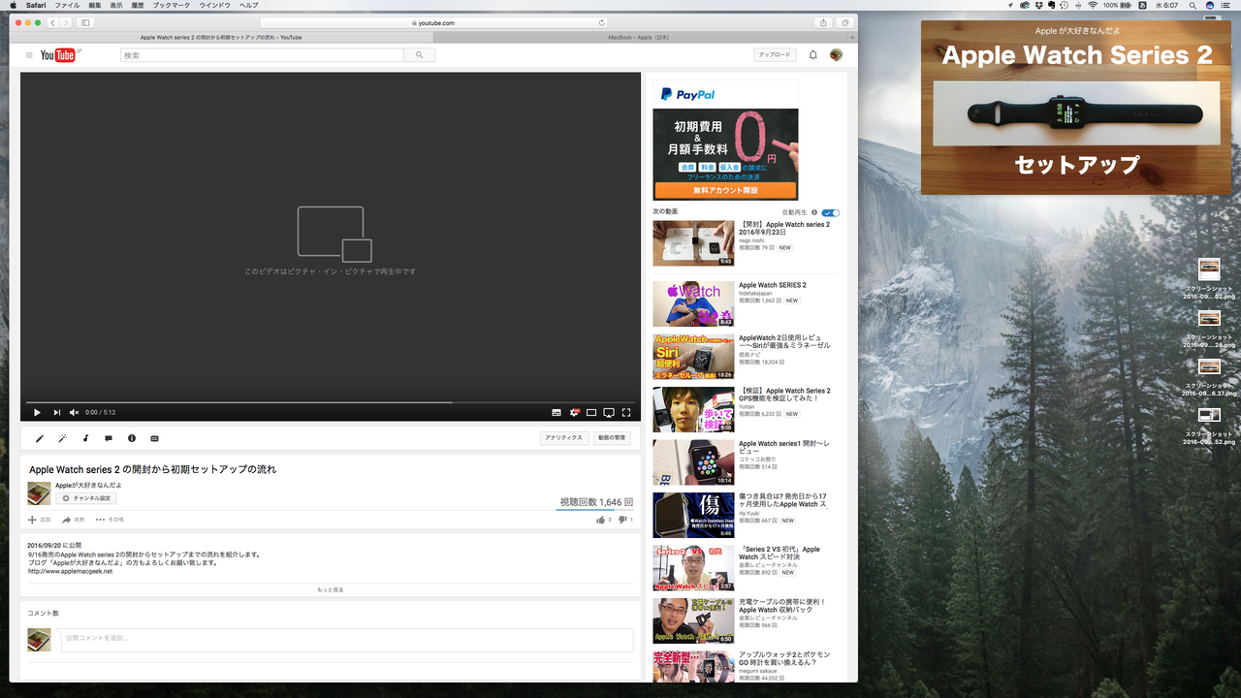Open YouTube notifications bell
1241x698 pixels.
point(813,55)
